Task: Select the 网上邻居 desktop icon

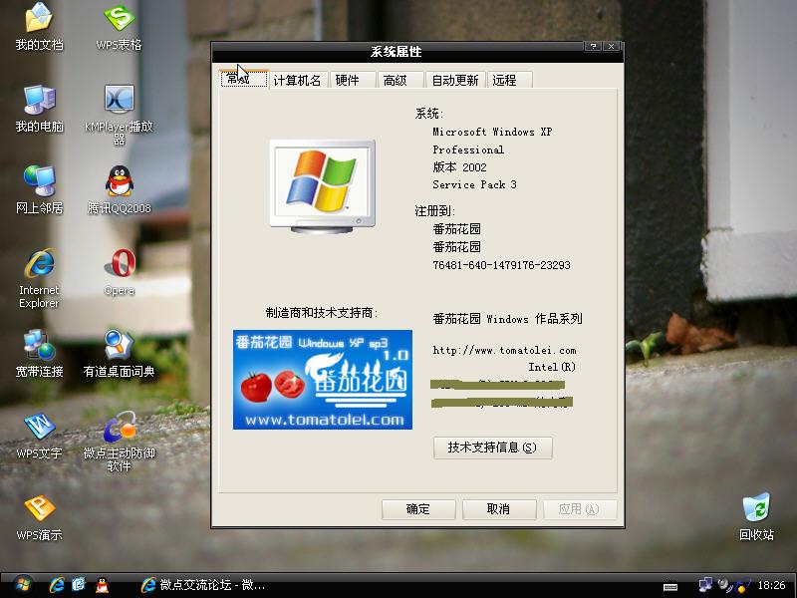Action: (39, 189)
